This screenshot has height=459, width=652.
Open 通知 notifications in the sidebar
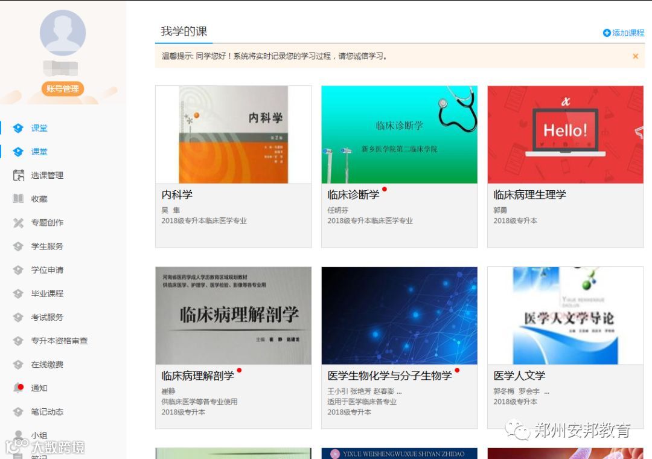(x=39, y=388)
